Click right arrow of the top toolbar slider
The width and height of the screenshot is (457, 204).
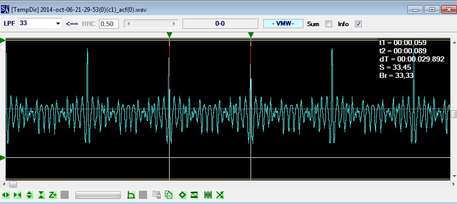click(174, 24)
